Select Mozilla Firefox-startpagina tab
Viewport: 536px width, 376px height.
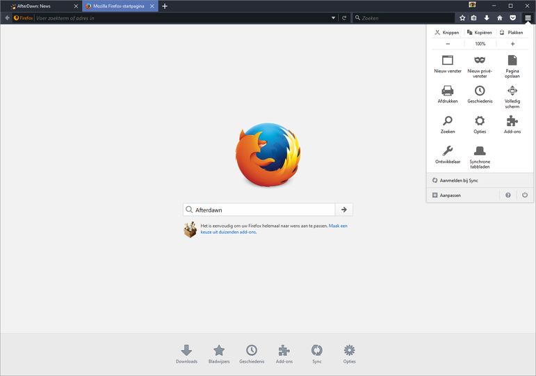tap(120, 6)
